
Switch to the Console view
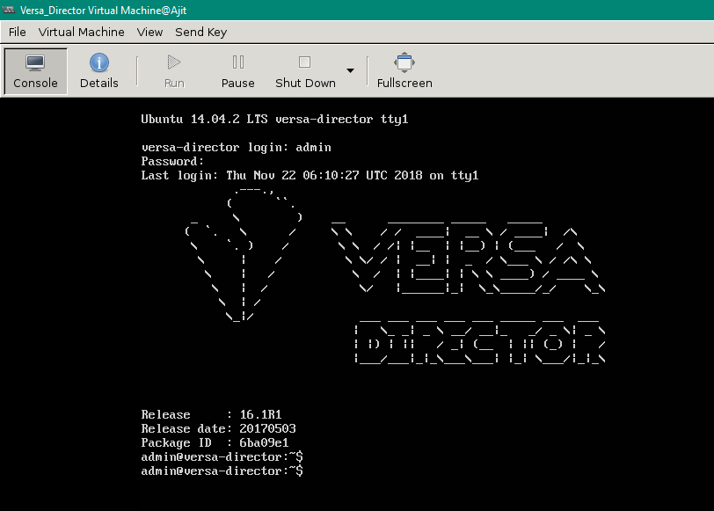[35, 71]
